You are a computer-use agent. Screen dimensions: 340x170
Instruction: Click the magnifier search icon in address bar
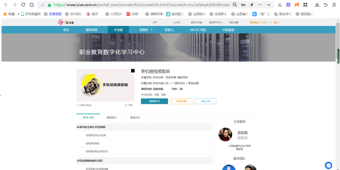235,5
